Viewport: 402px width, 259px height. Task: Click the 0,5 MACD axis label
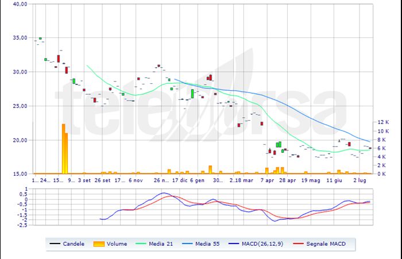click(24, 194)
